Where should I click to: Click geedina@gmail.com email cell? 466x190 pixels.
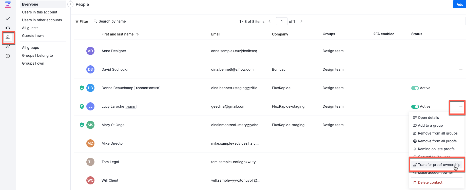[x=228, y=106]
